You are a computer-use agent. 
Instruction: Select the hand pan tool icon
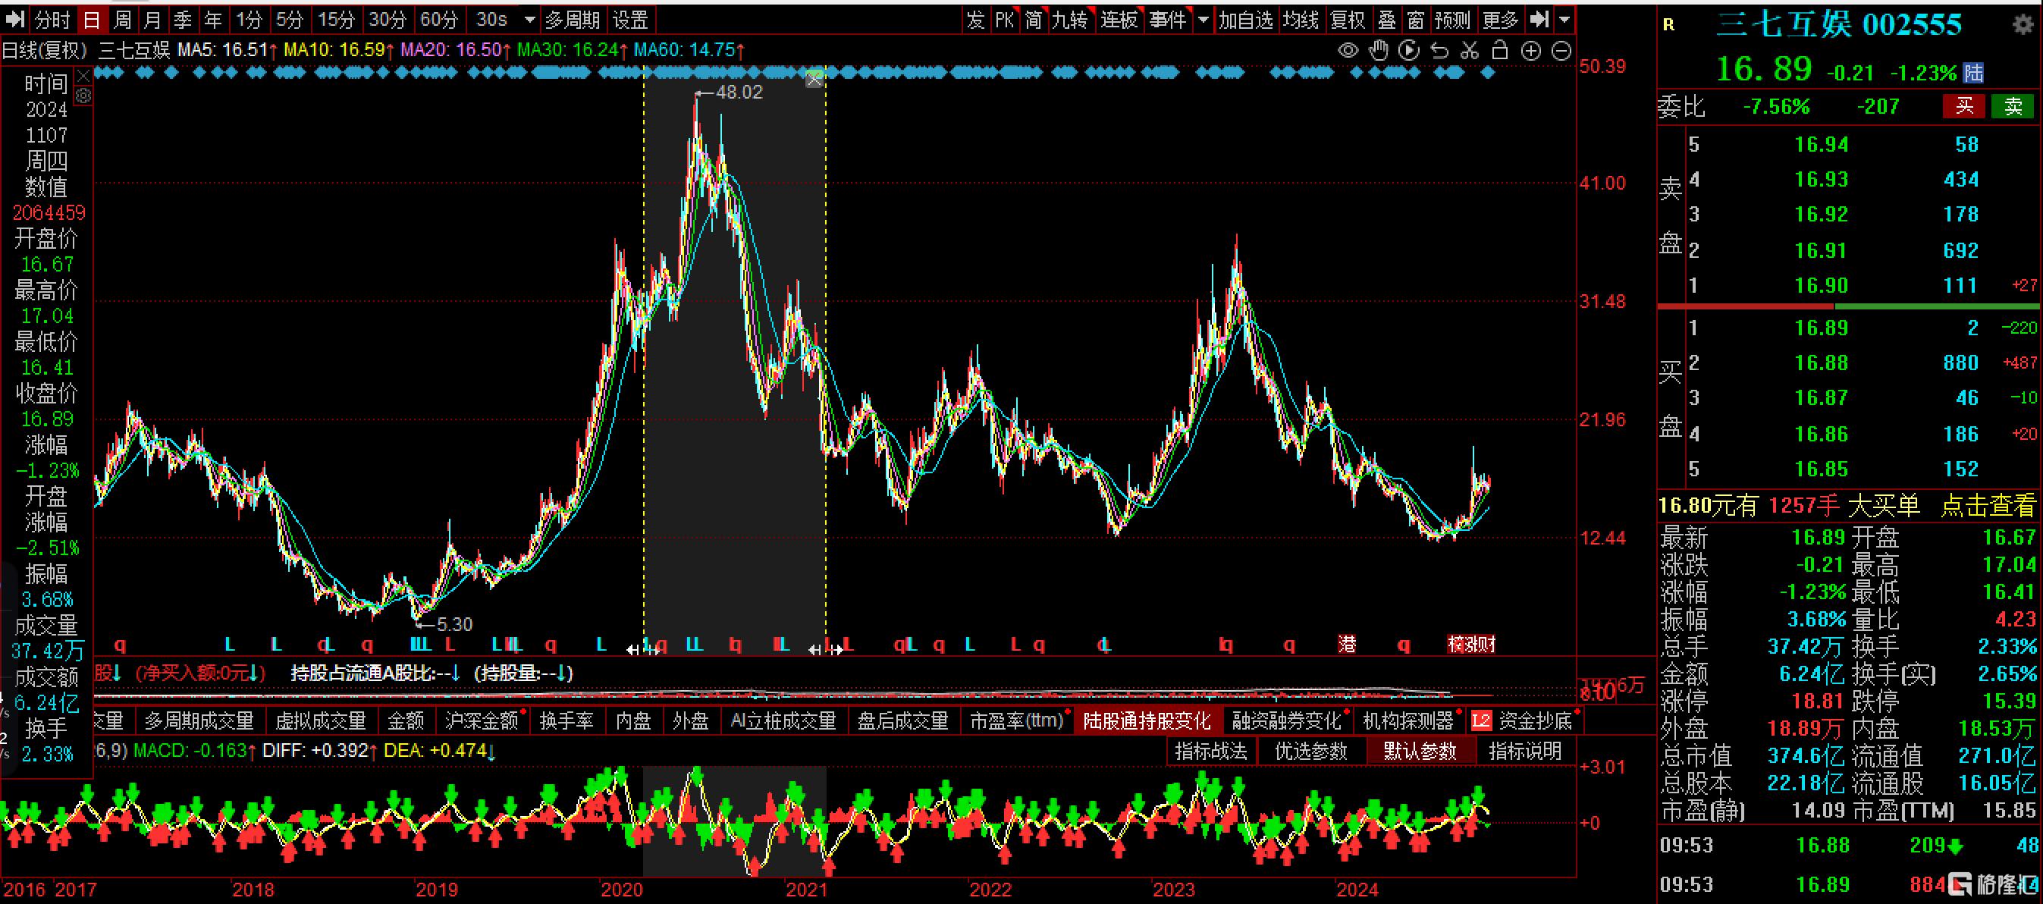(1379, 51)
